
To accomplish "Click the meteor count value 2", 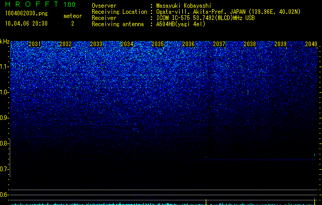I will coord(73,24).
